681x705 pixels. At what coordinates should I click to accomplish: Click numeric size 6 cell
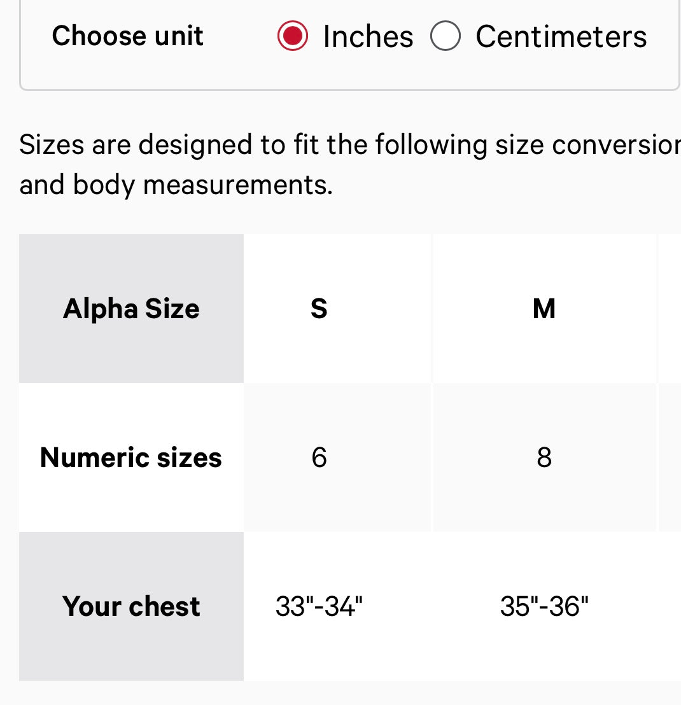pos(319,457)
